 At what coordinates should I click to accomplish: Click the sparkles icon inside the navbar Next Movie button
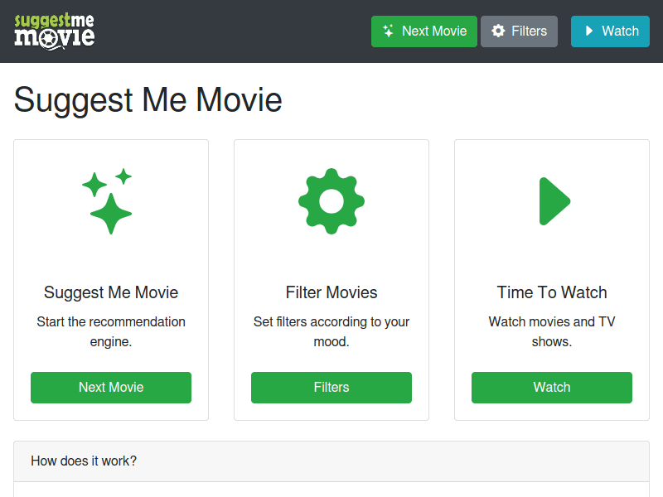[x=390, y=31]
